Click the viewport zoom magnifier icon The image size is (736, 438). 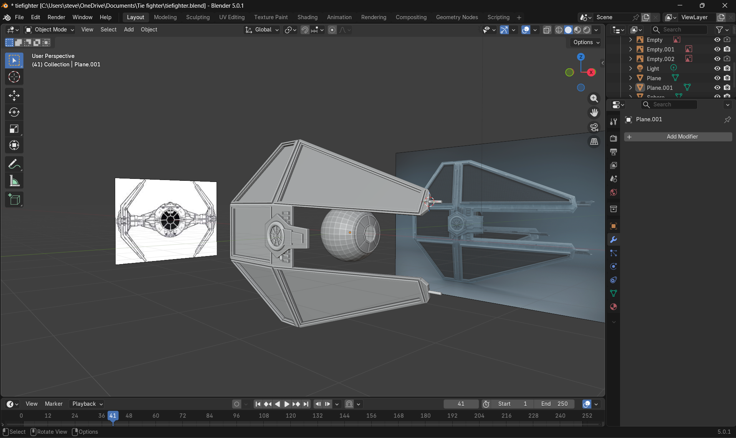coord(594,99)
